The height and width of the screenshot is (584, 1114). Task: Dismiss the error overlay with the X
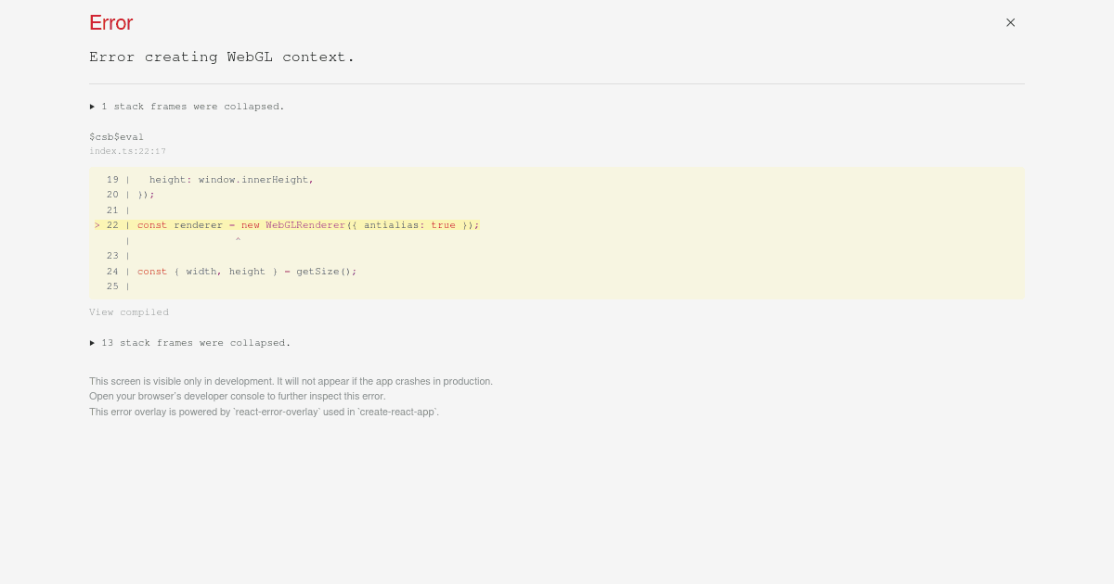click(x=1010, y=22)
